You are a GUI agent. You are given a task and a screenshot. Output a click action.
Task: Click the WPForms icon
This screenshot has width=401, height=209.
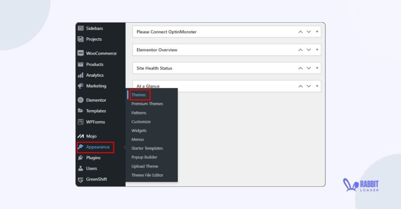coord(81,122)
